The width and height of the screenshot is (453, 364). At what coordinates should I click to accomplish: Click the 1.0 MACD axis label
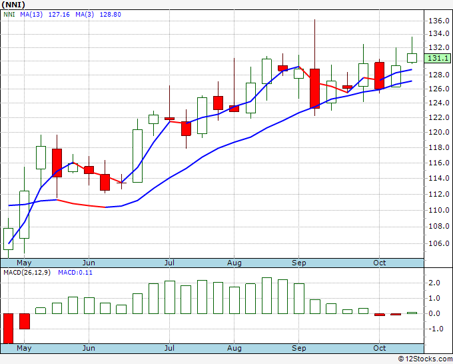[434, 298]
